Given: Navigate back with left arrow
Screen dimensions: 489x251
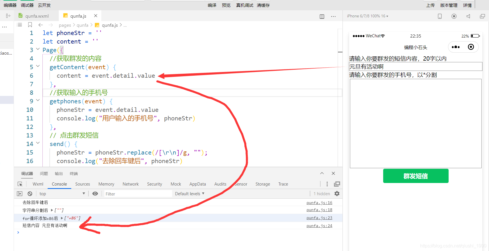Looking at the screenshot, I should (x=41, y=25).
